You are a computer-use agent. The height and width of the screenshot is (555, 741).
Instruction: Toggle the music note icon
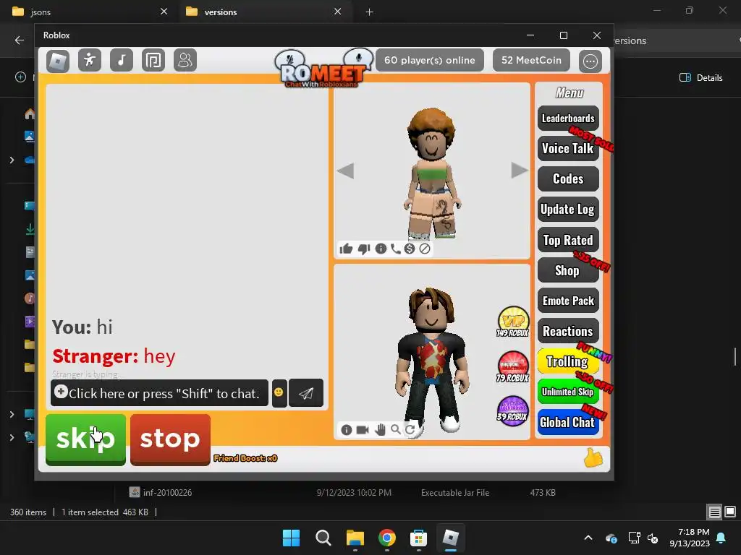pos(122,61)
